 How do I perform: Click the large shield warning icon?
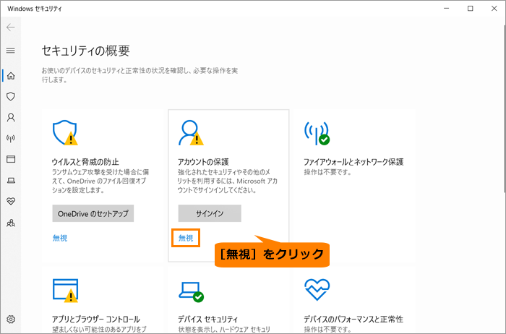[65, 132]
